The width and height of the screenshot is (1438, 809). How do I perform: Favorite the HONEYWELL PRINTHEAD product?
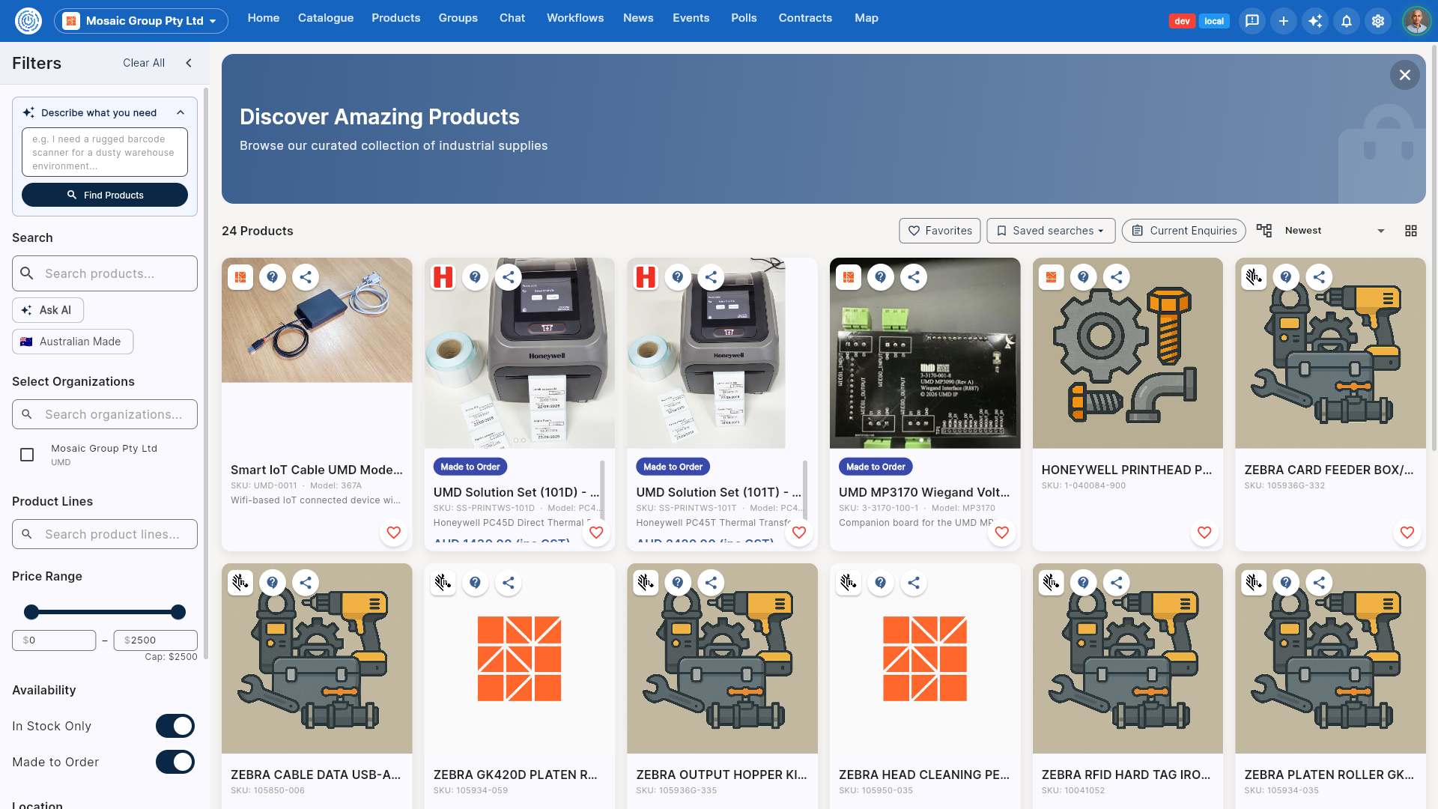[x=1204, y=533]
